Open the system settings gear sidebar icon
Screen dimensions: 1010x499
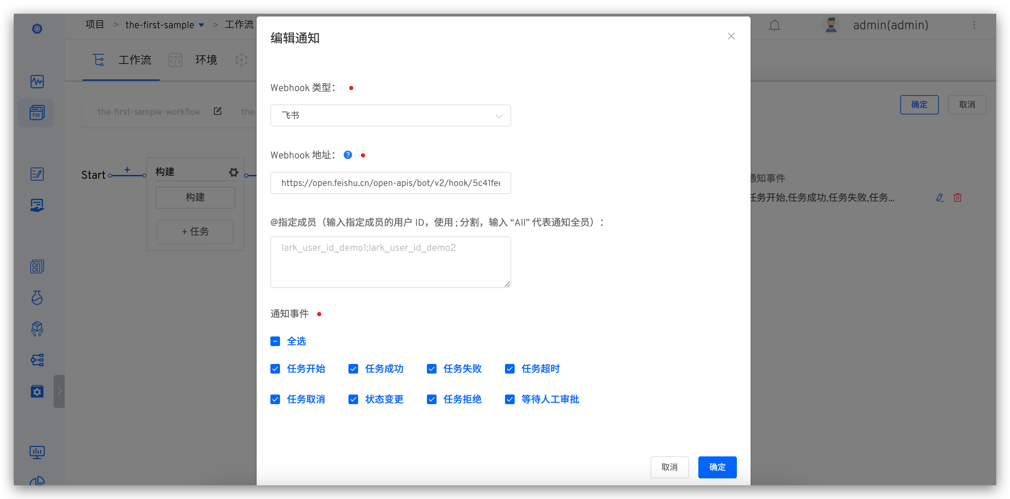[x=36, y=391]
